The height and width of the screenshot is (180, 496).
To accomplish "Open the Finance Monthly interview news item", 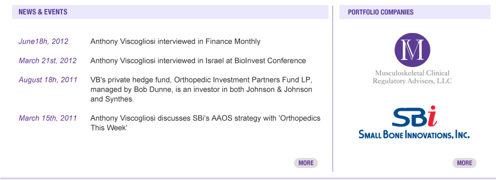I will pos(175,41).
